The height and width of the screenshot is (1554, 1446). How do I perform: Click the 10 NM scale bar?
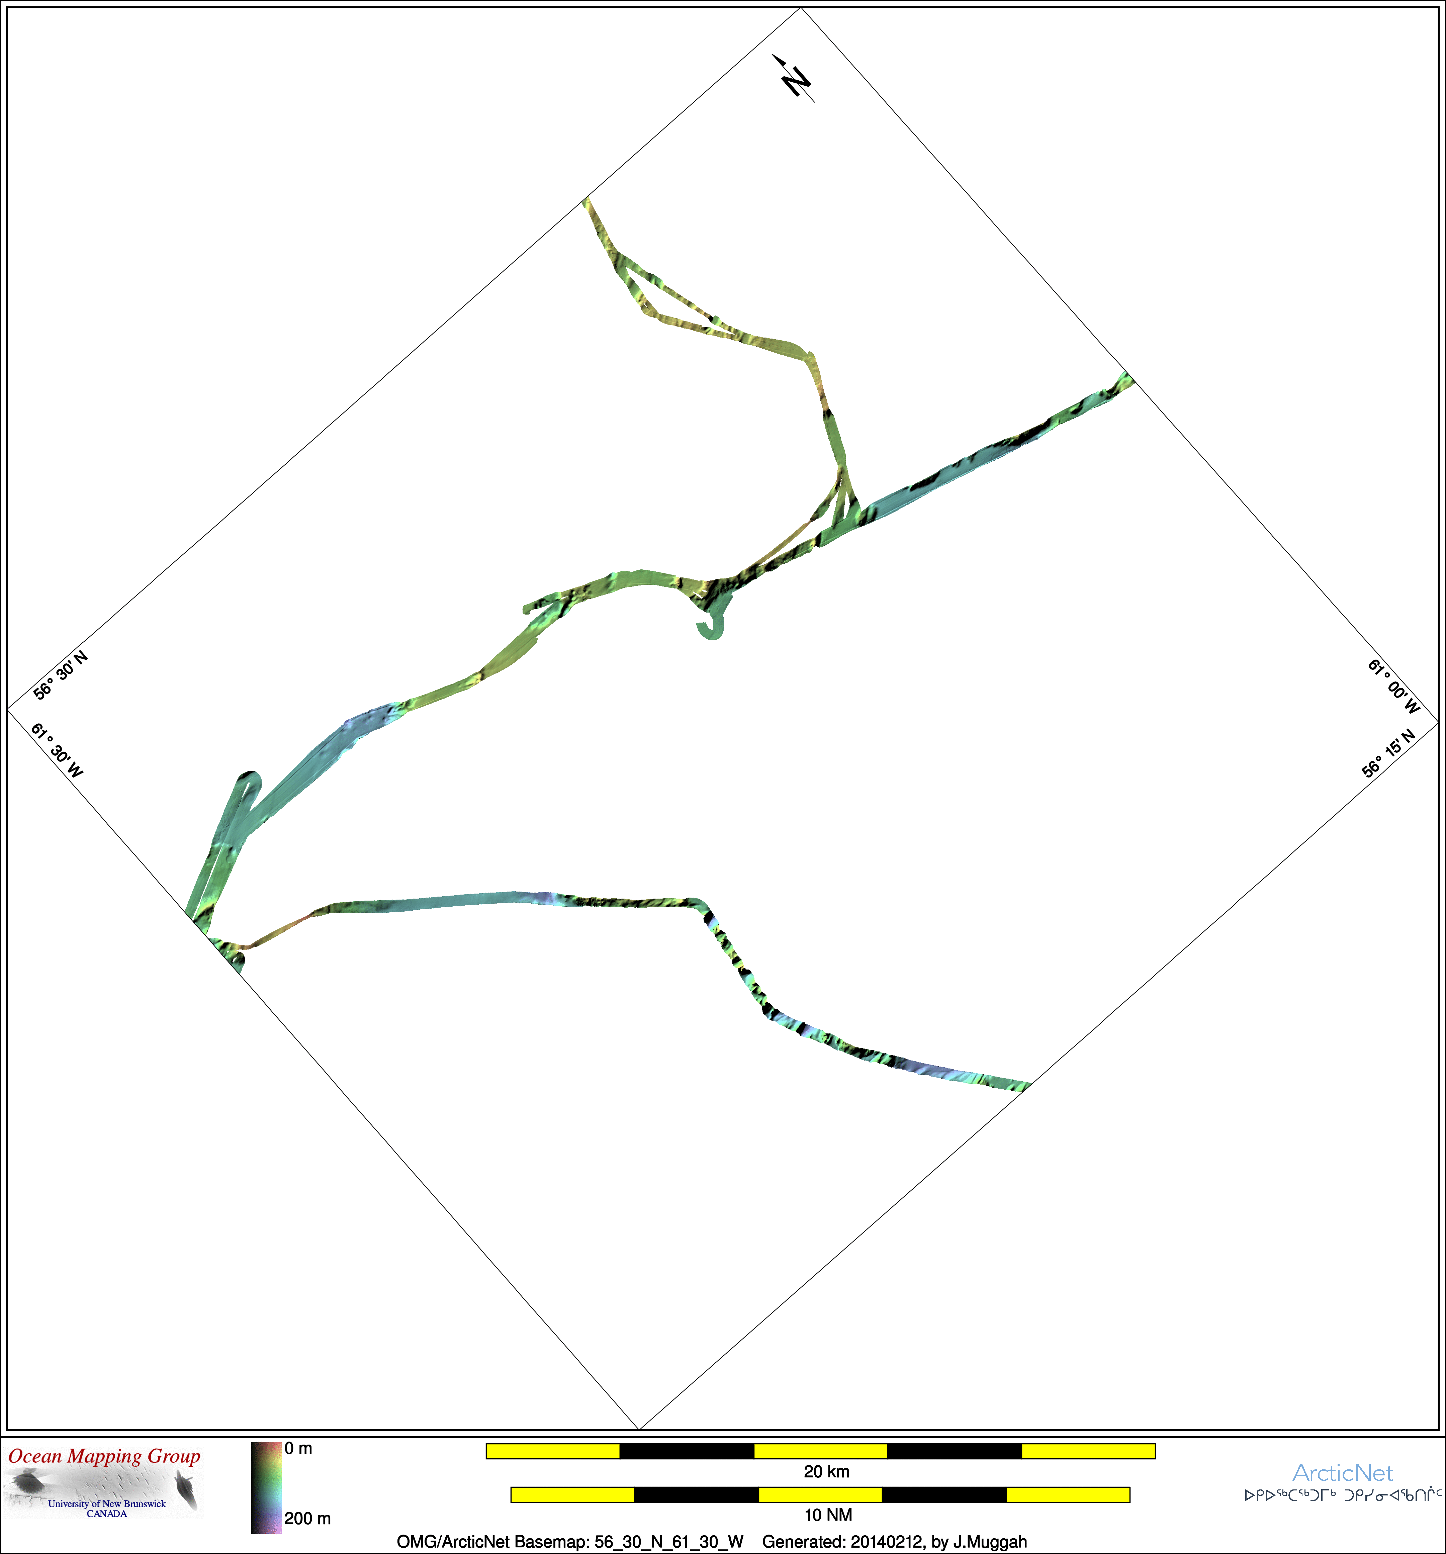[820, 1494]
